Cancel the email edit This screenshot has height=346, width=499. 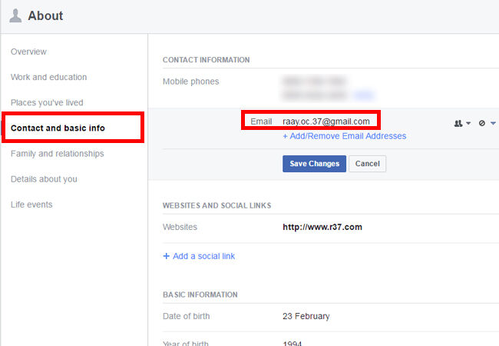pyautogui.click(x=367, y=164)
